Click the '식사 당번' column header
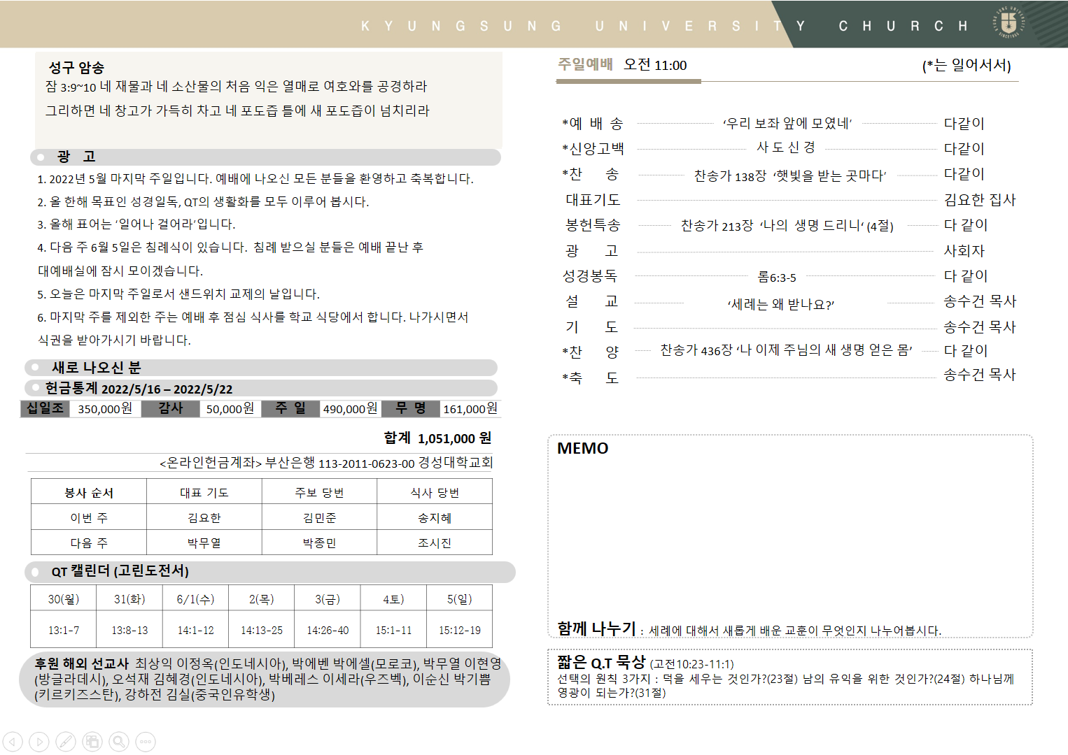Screen dimensions: 1068x755 [x=435, y=493]
